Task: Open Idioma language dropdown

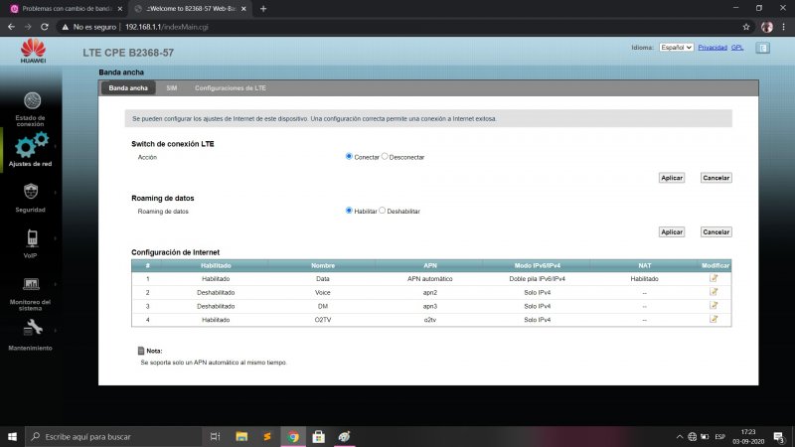Action: tap(676, 47)
